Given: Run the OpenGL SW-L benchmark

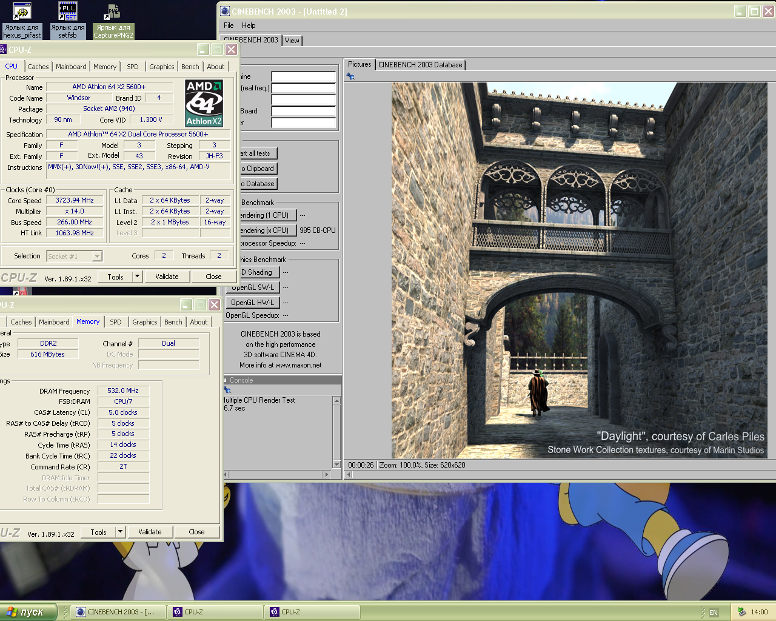Looking at the screenshot, I should [253, 287].
